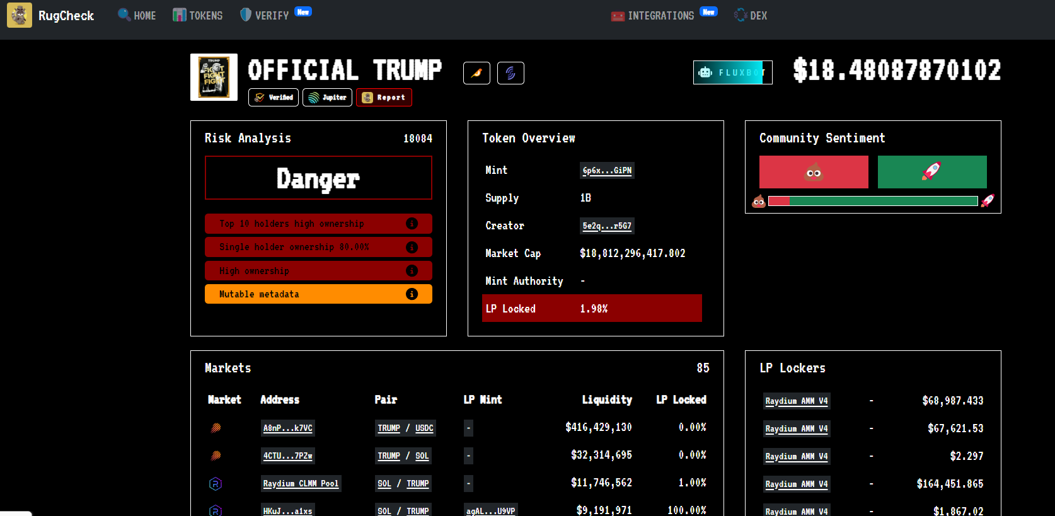Click the USDC link in the TRUMP / USDC pair
Screen dimensions: 1055x516
pos(424,428)
